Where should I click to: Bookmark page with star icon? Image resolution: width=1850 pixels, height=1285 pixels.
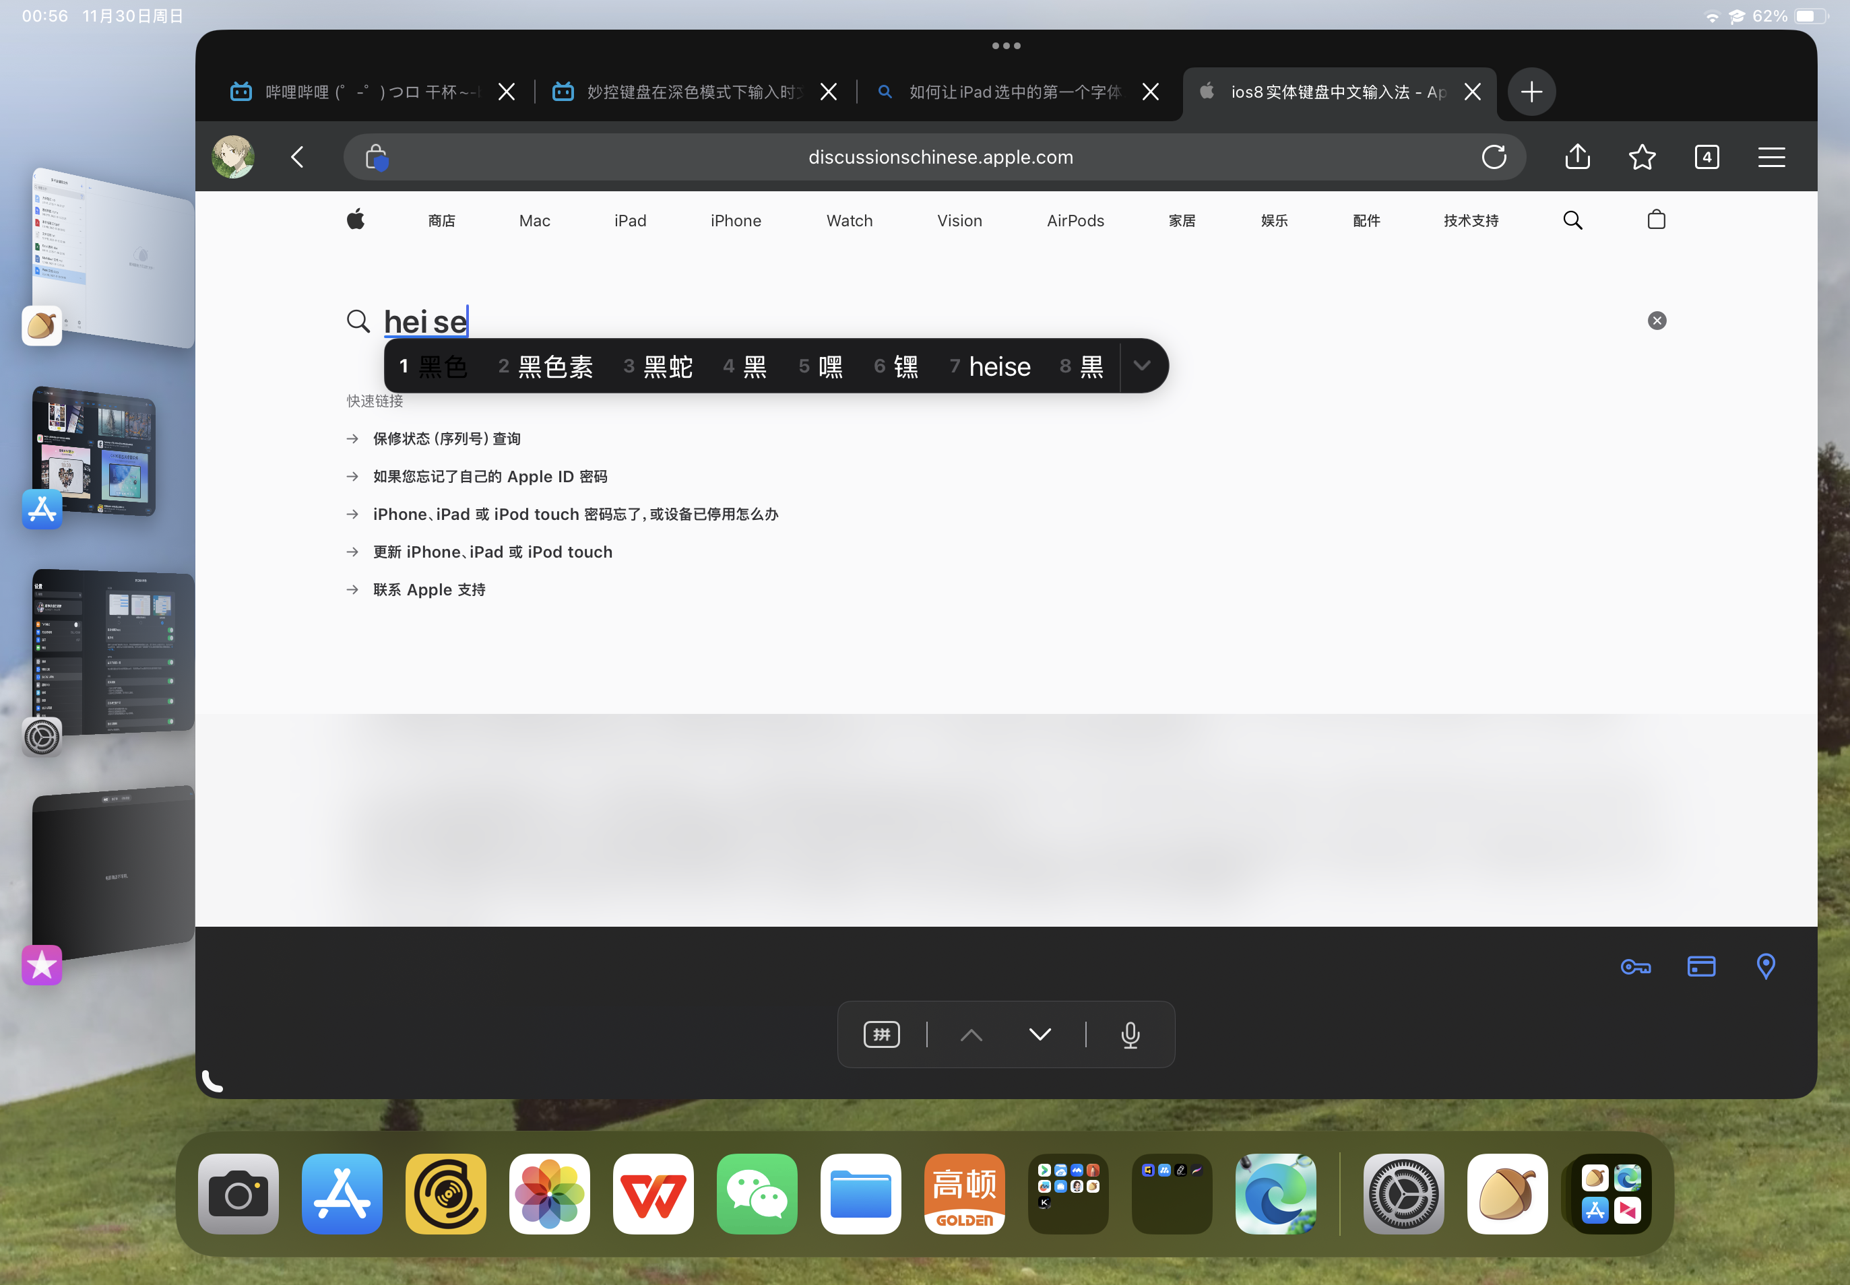pos(1641,157)
